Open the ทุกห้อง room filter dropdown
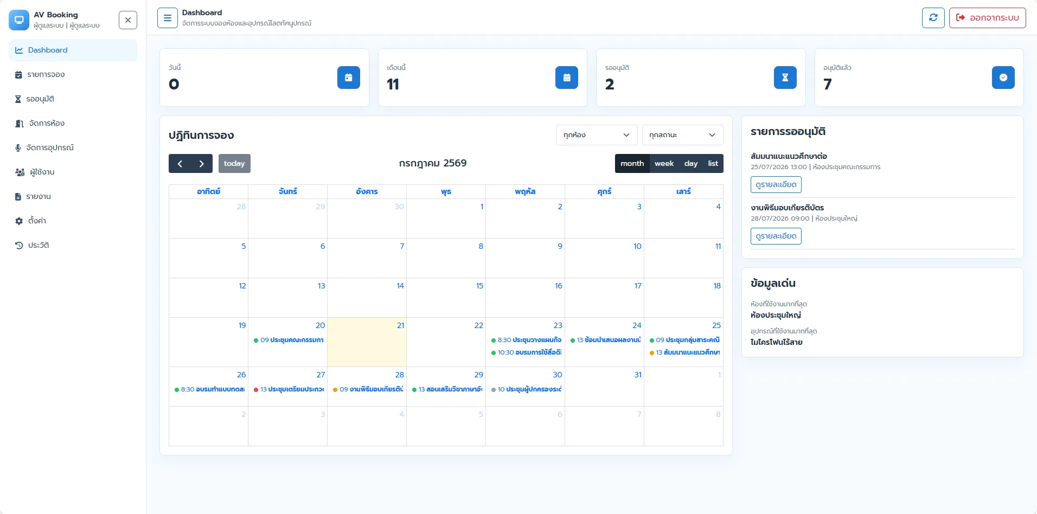 pyautogui.click(x=597, y=135)
